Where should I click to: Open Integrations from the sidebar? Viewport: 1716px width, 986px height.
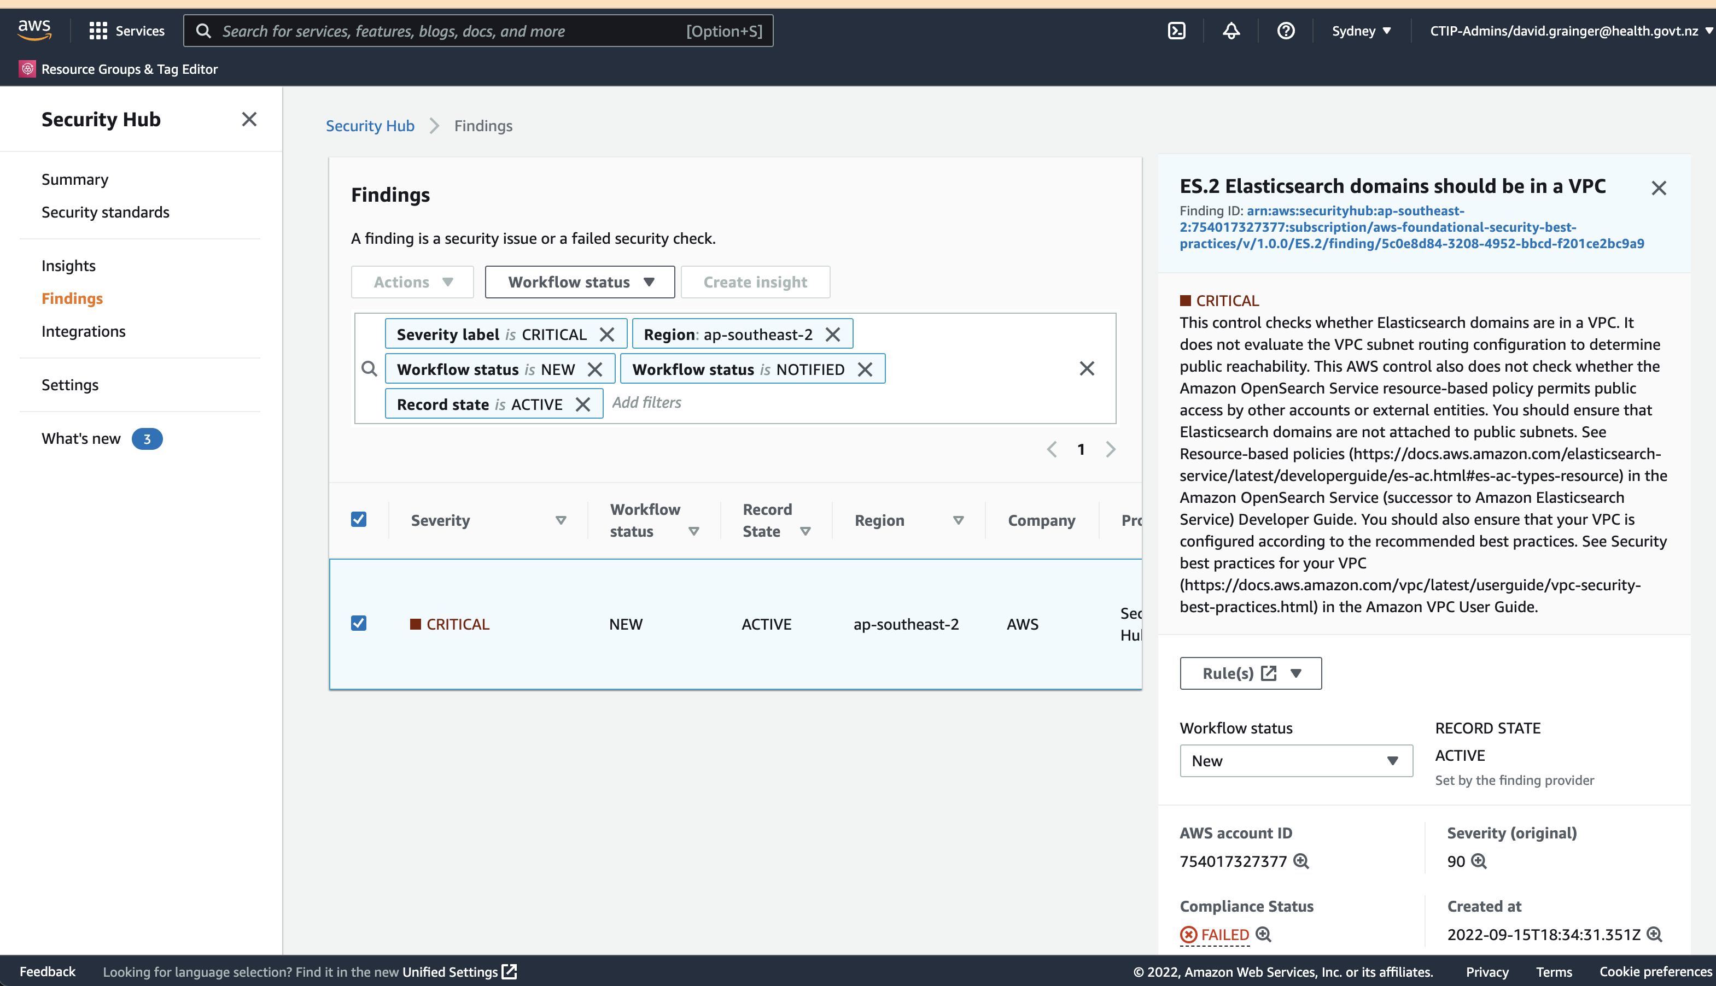pos(83,331)
